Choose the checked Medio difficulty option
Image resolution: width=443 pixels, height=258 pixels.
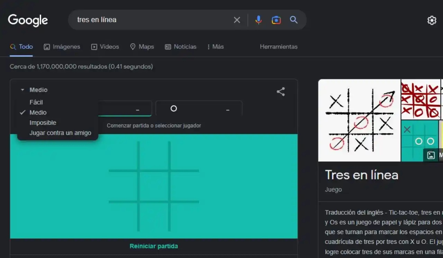[38, 113]
